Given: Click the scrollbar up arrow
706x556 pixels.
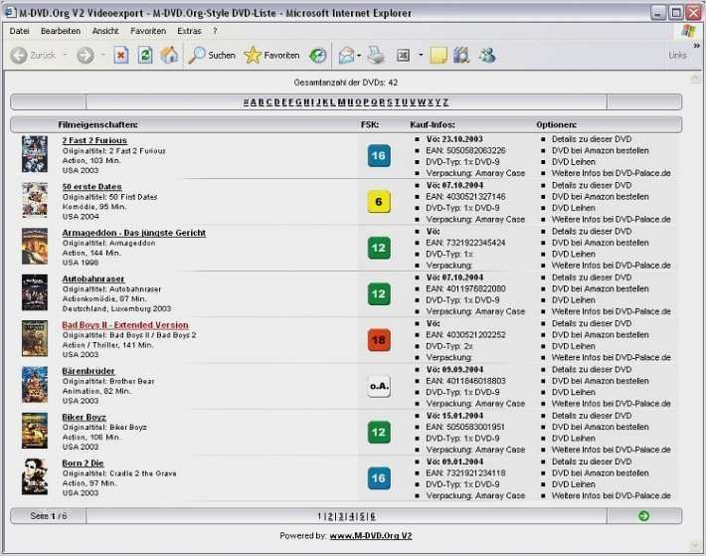Looking at the screenshot, I should [x=695, y=79].
